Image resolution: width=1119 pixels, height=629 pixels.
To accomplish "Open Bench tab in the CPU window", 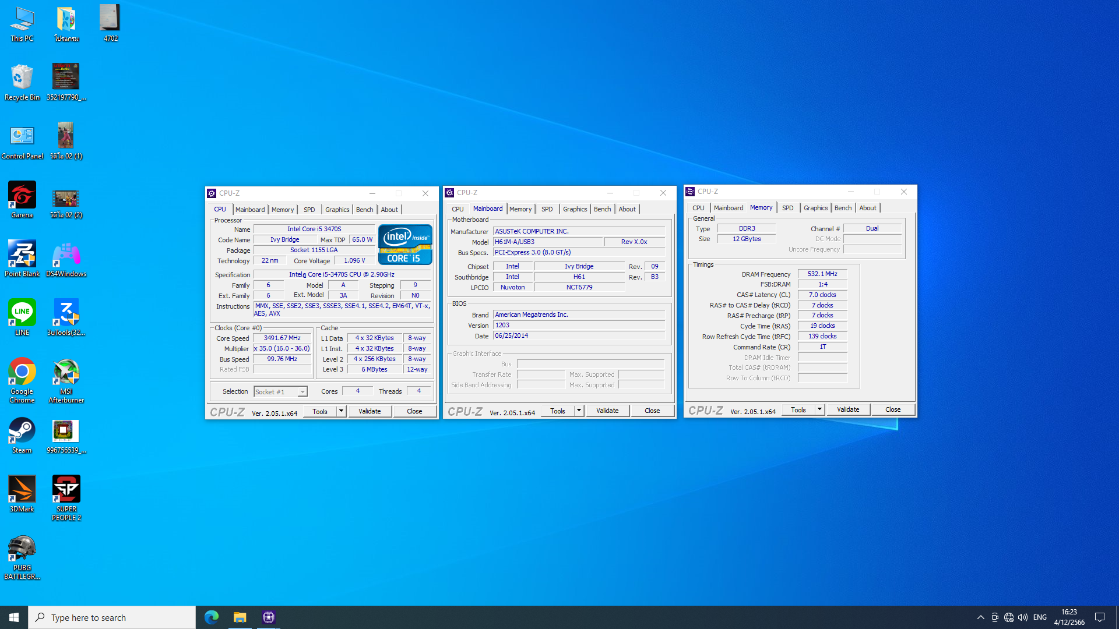I will pyautogui.click(x=364, y=210).
